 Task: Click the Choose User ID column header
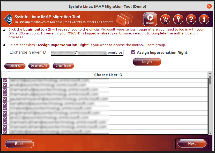tap(108, 75)
